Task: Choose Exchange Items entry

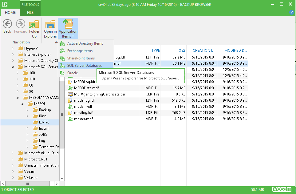Action: [86, 51]
